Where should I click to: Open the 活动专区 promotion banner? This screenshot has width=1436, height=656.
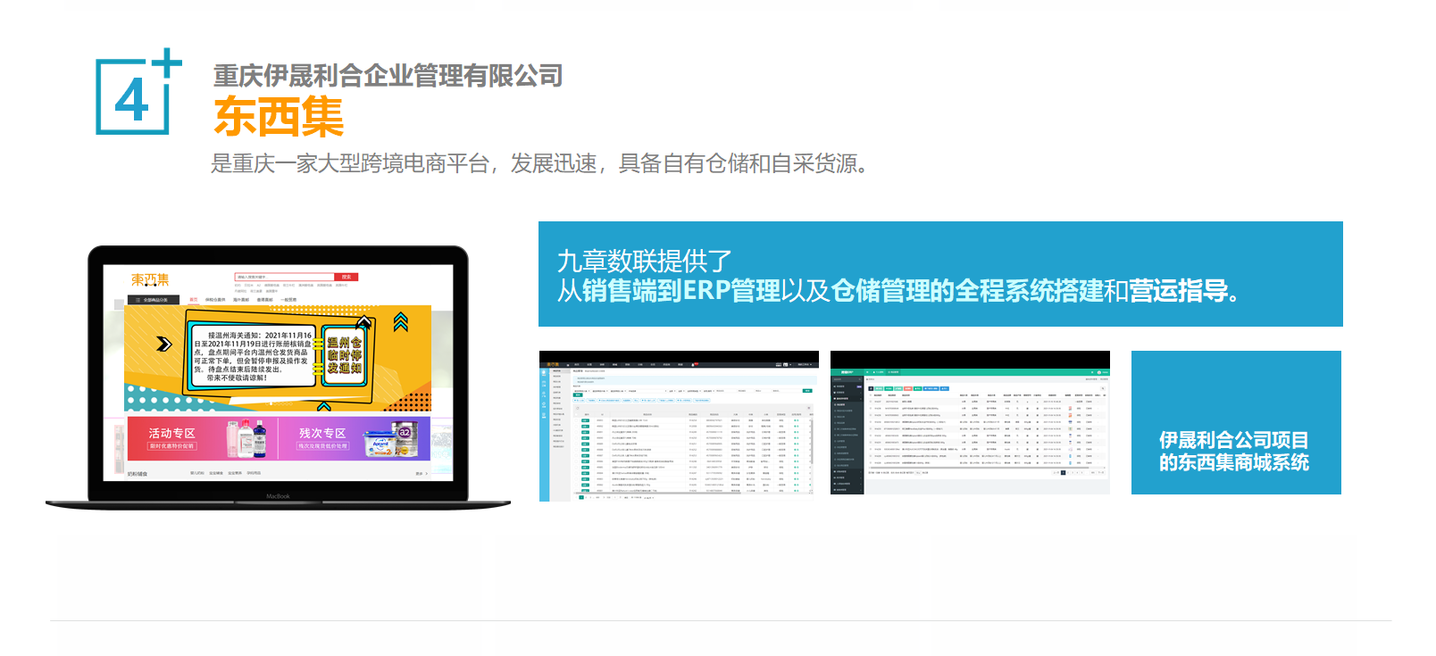click(202, 438)
